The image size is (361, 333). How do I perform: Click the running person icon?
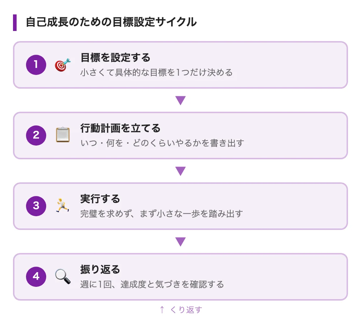62,206
